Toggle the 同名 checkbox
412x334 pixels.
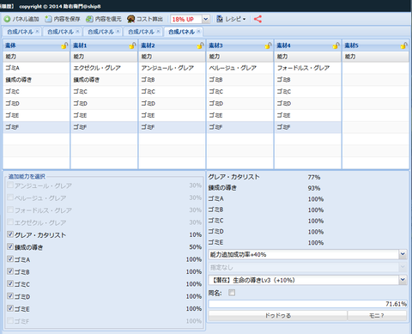point(232,293)
